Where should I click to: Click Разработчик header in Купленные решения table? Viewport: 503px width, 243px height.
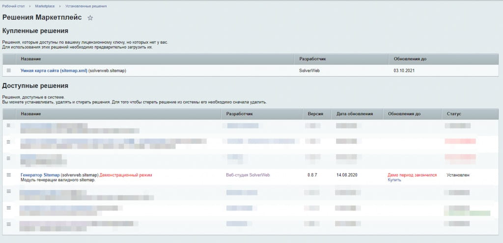click(x=312, y=59)
